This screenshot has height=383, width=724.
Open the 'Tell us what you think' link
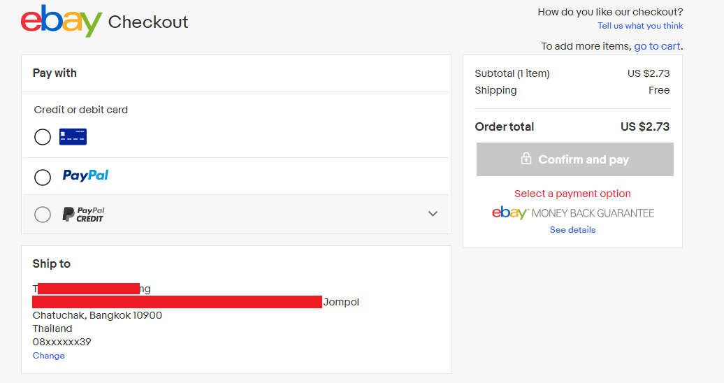(640, 26)
